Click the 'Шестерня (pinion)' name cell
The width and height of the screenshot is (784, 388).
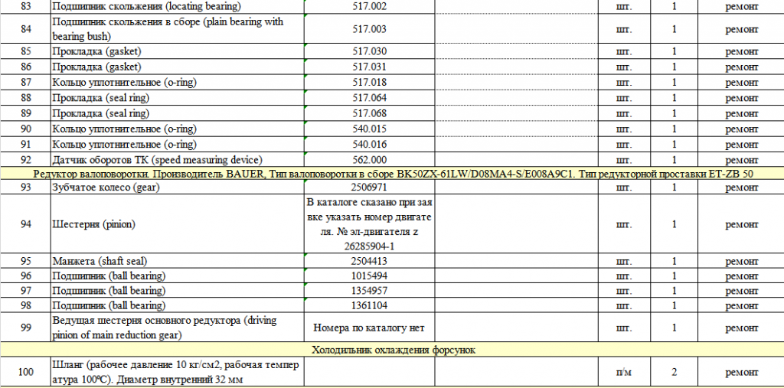coord(176,224)
